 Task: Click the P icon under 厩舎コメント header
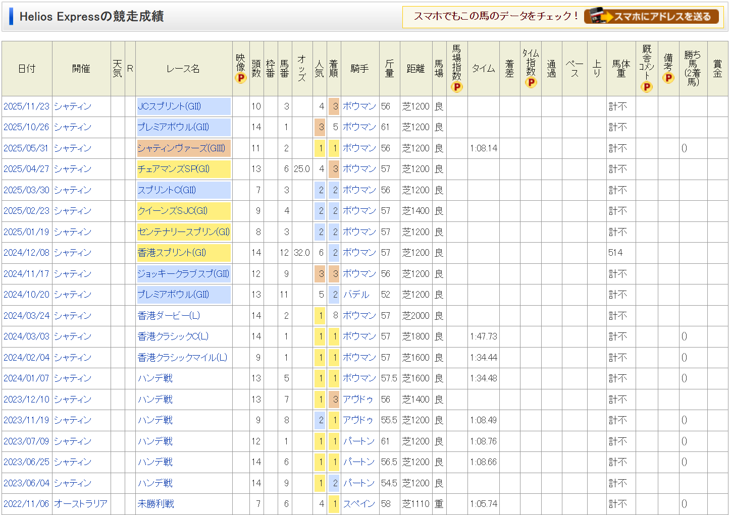coord(647,87)
